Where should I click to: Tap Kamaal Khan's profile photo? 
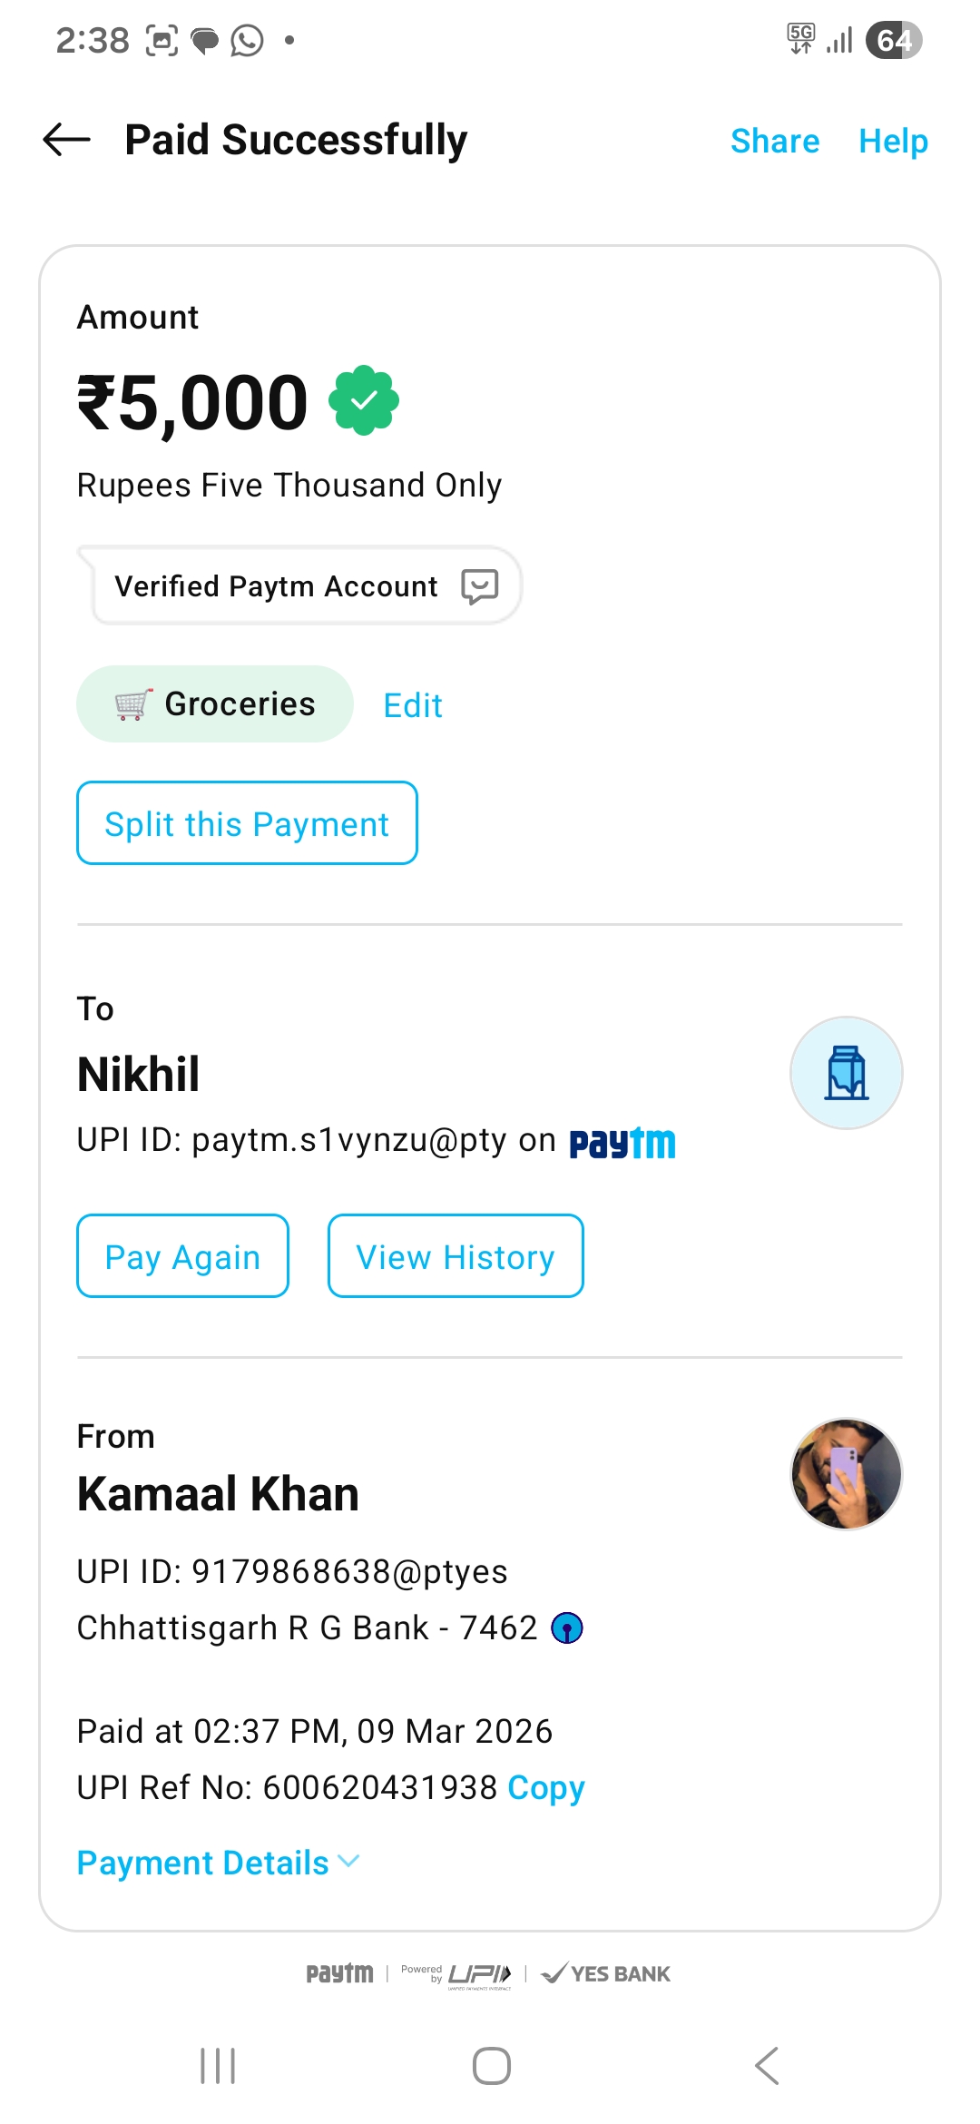[x=846, y=1474]
